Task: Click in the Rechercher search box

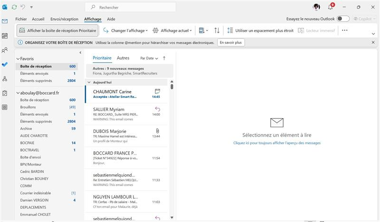Action: 130,7
